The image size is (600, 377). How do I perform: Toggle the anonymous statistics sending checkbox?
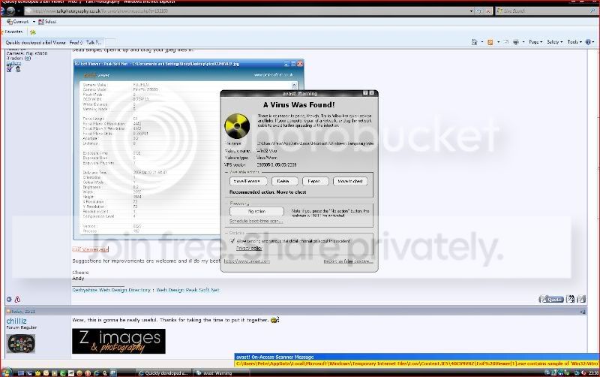pyautogui.click(x=231, y=241)
